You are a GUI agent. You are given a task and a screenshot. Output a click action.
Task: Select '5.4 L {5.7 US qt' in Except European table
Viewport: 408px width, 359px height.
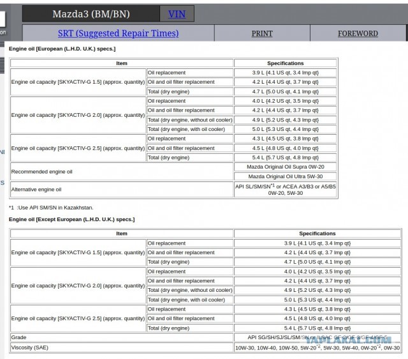[317, 328]
